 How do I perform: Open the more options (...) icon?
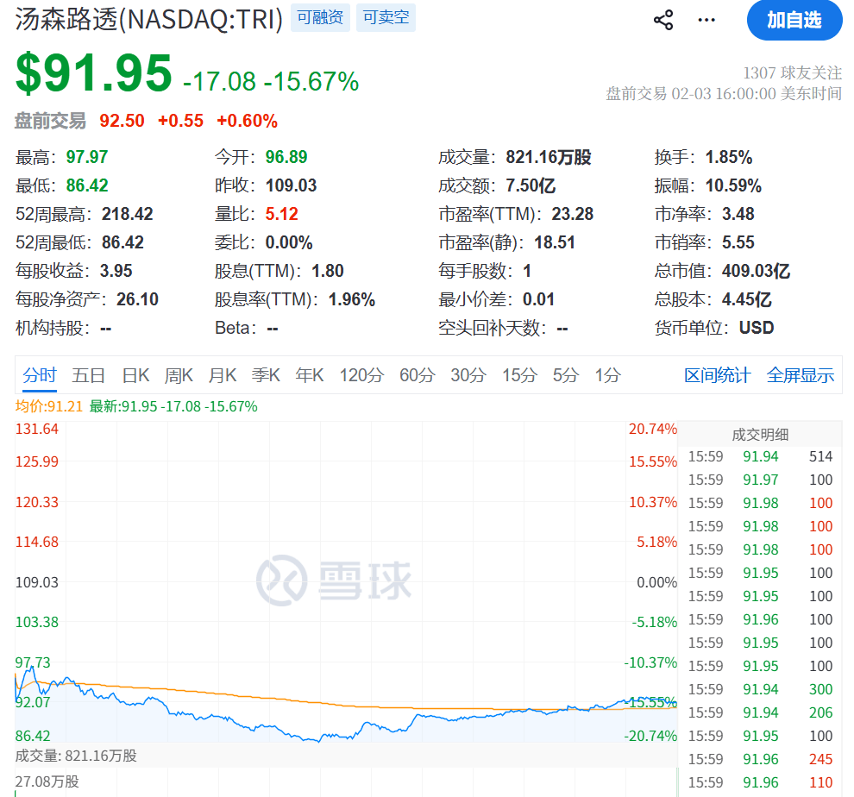[706, 19]
